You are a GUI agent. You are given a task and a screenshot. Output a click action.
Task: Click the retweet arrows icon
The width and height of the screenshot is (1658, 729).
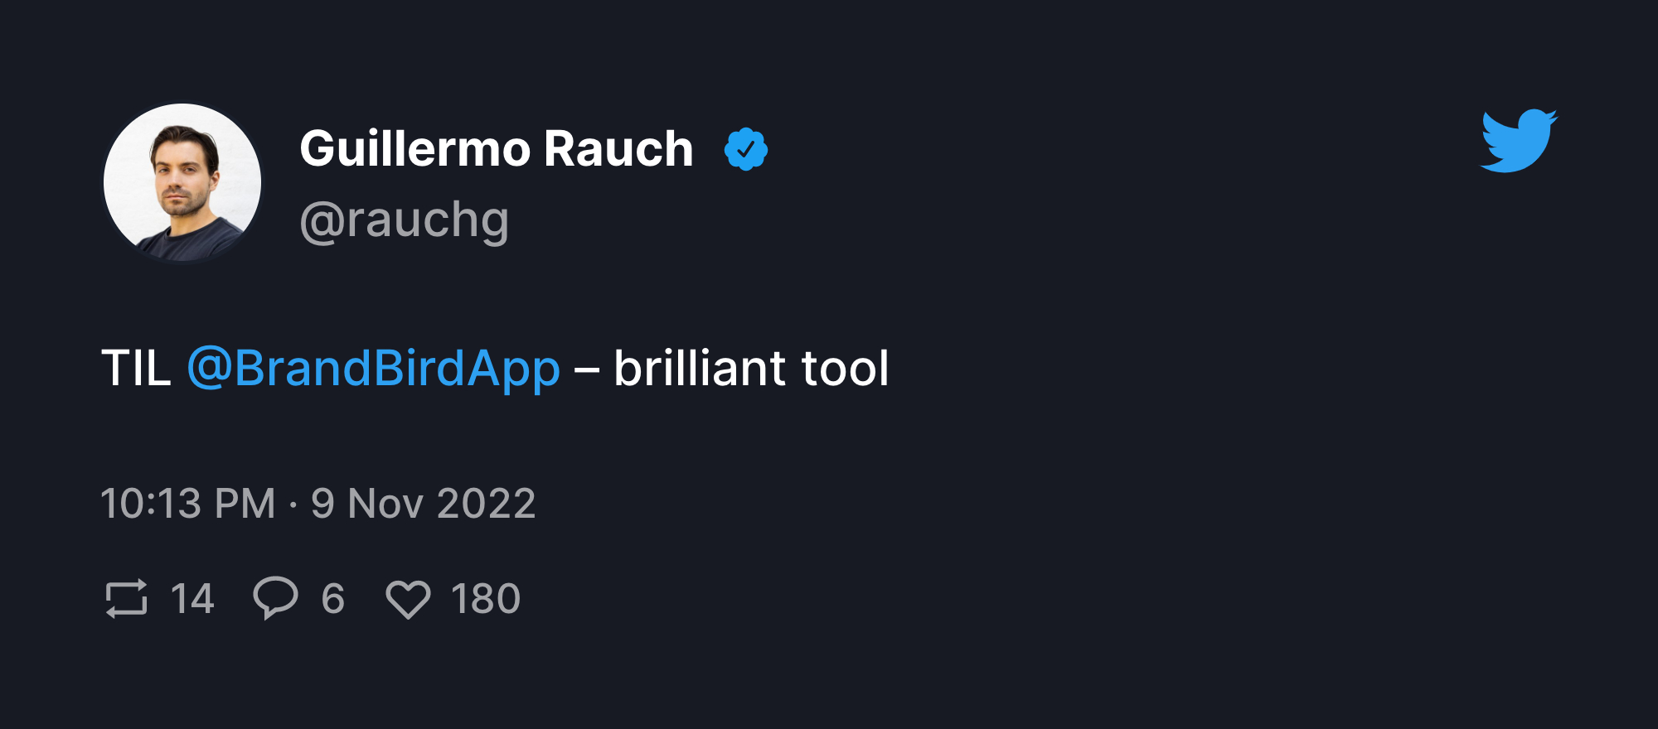(x=127, y=598)
